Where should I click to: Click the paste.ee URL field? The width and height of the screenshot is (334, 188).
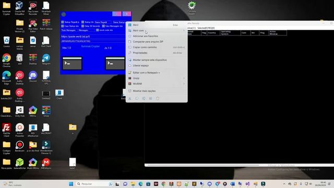click(x=93, y=37)
